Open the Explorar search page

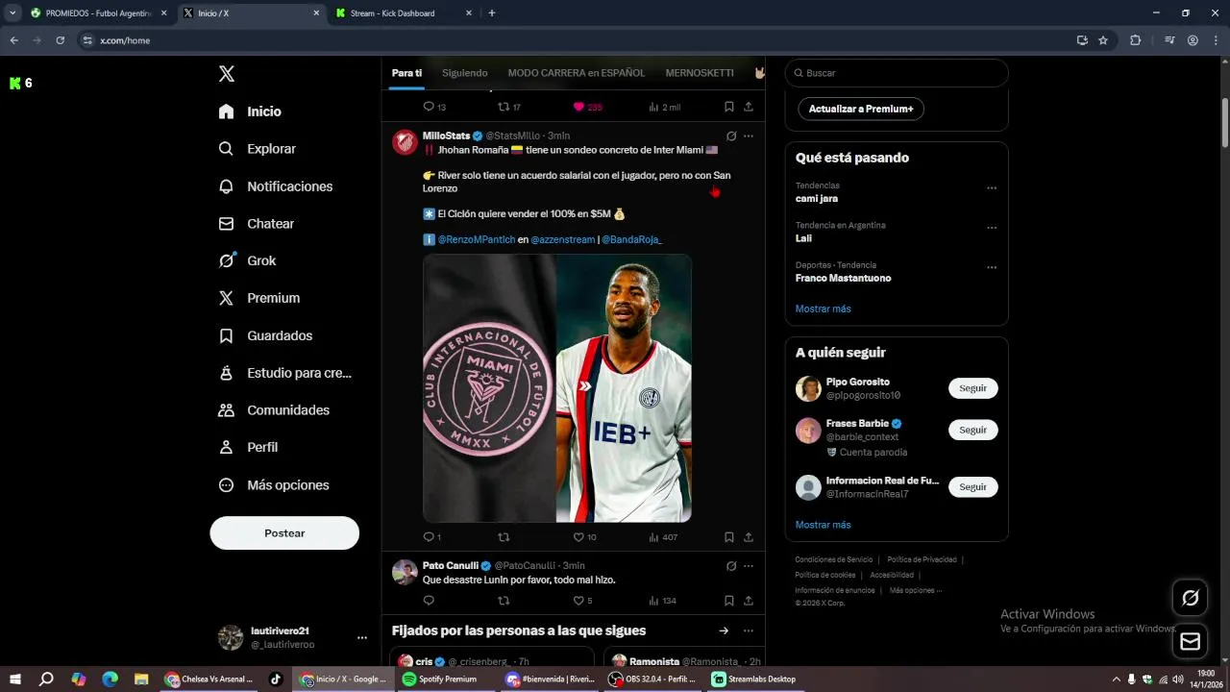(257, 149)
